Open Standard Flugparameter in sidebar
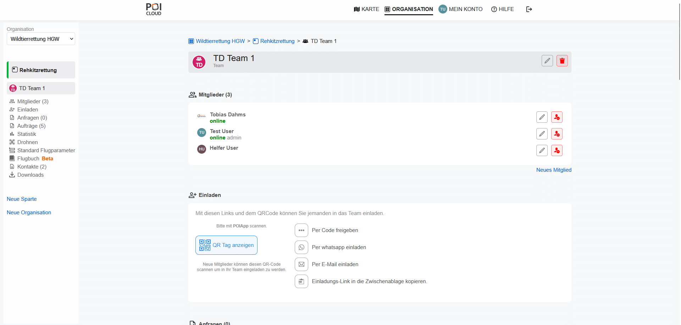The width and height of the screenshot is (681, 325). pyautogui.click(x=42, y=150)
